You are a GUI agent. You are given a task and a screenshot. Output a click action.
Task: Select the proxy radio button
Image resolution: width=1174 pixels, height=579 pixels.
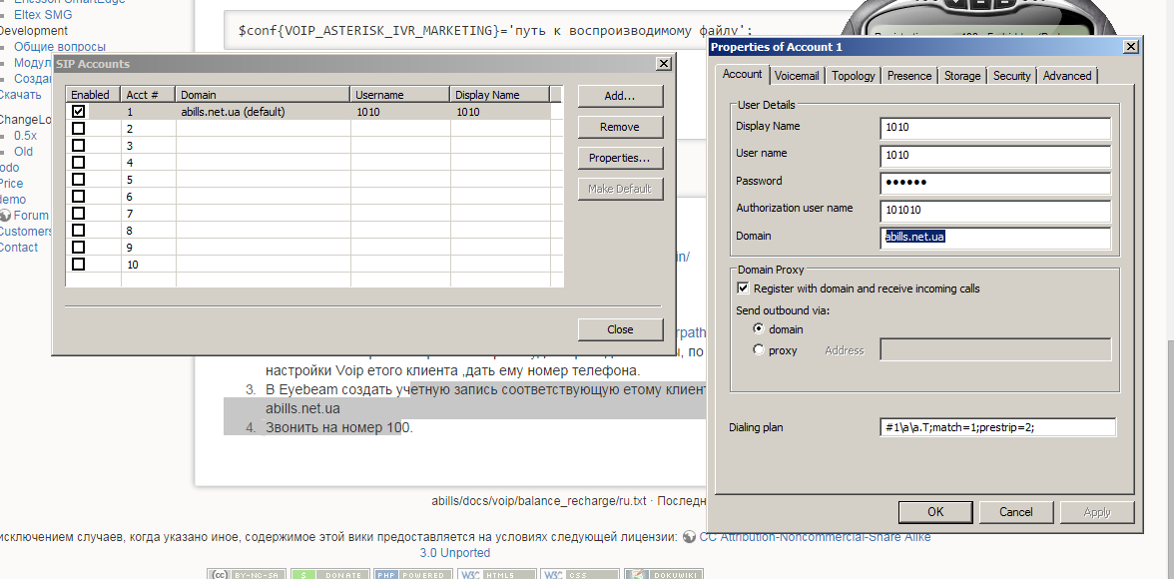[759, 350]
